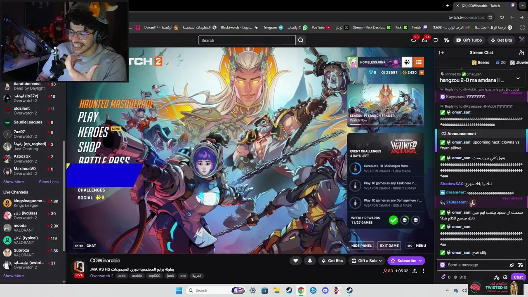This screenshot has width=528, height=297.
Task: Expand the pinned message chevron
Action: pyautogui.click(x=518, y=78)
